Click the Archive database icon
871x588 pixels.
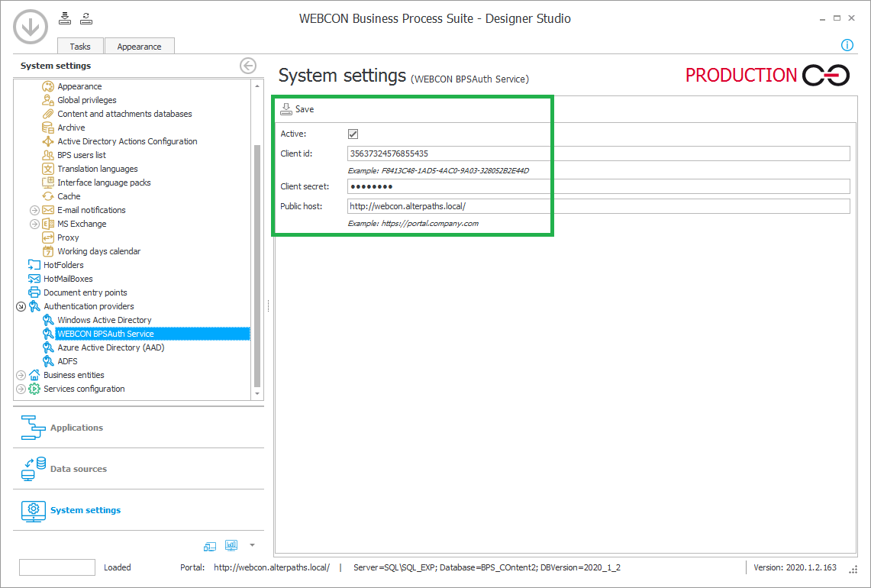48,128
